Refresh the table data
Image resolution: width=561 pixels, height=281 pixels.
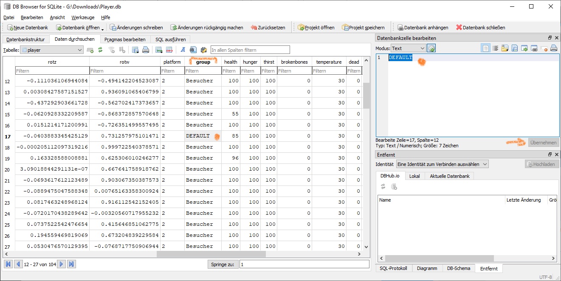[x=100, y=50]
